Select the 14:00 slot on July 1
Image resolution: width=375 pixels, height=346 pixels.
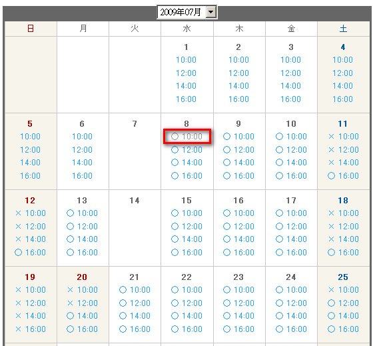pyautogui.click(x=186, y=86)
